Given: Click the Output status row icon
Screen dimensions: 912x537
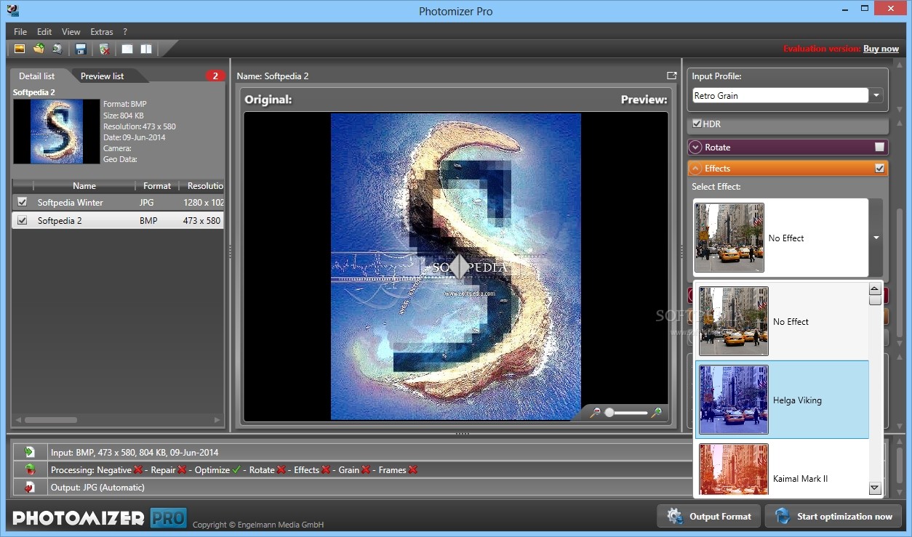Looking at the screenshot, I should 30,487.
